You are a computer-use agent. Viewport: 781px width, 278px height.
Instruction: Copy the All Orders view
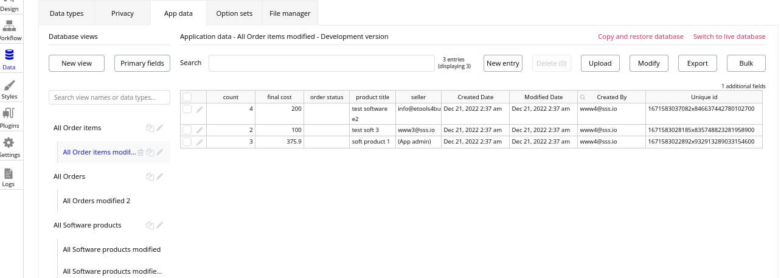tap(150, 177)
